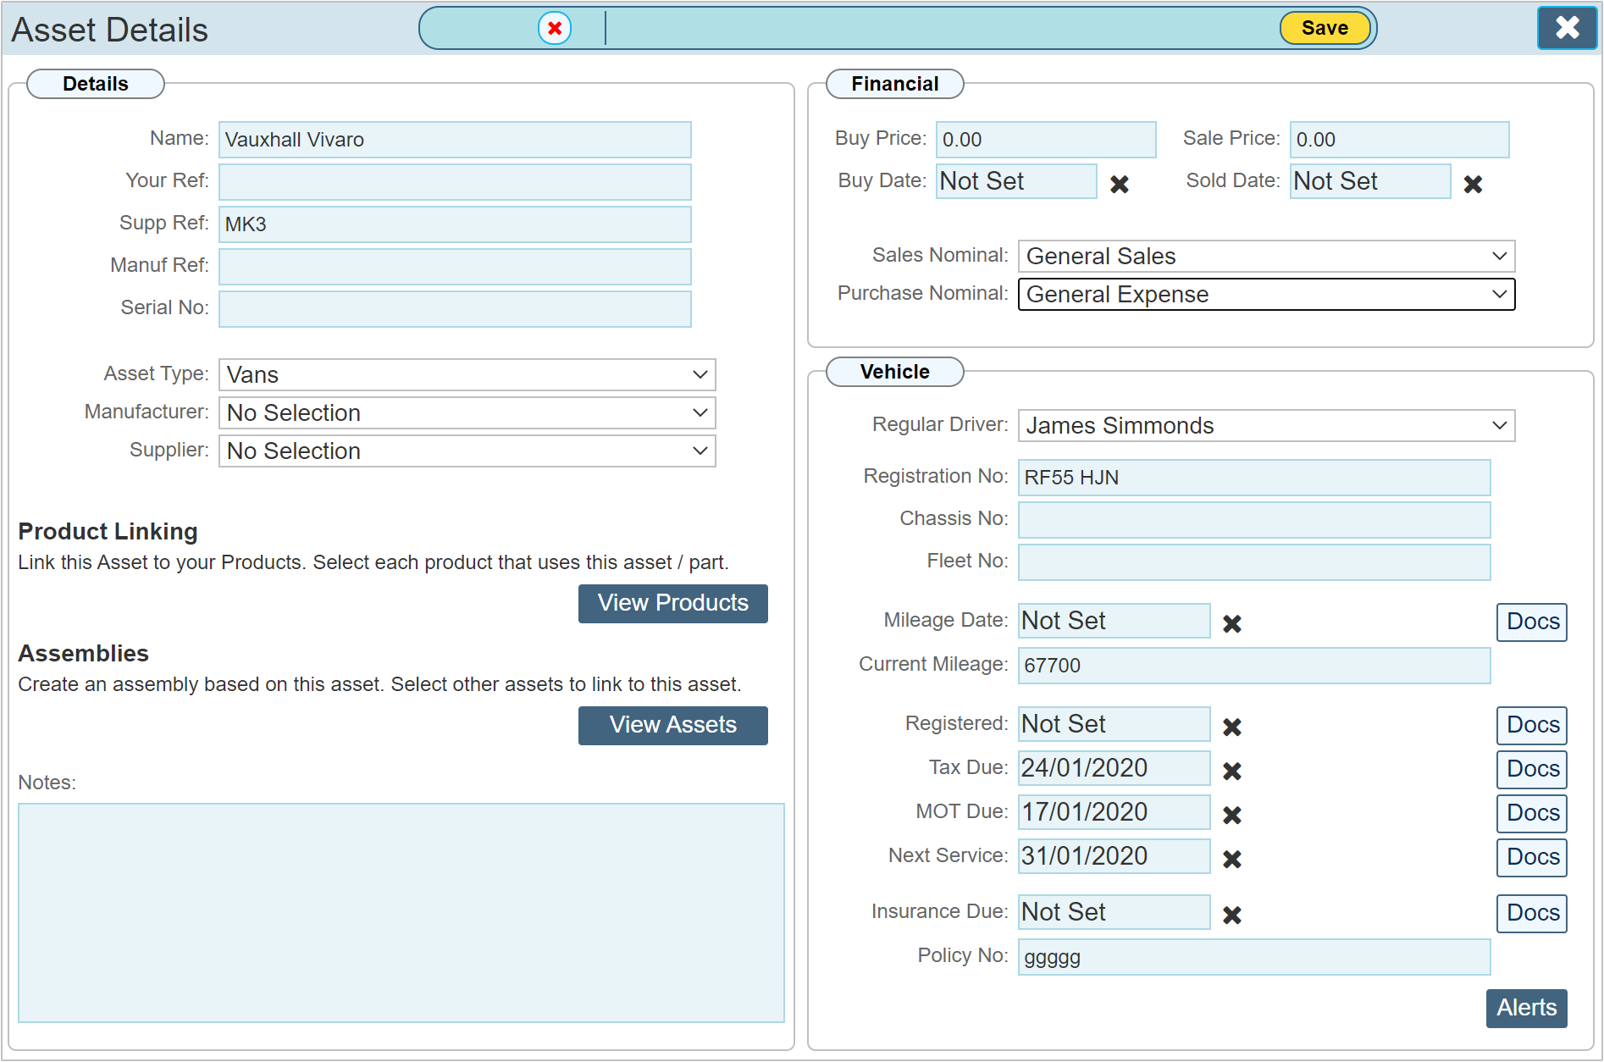Open the View Assets button
Viewport: 1604px width, 1062px height.
tap(673, 725)
